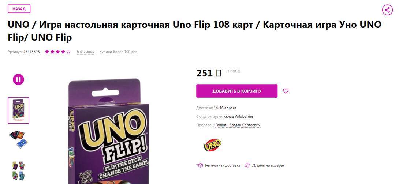399x184 pixels.
Task: Select the third thumbnail with card grid
Action: coord(18,170)
